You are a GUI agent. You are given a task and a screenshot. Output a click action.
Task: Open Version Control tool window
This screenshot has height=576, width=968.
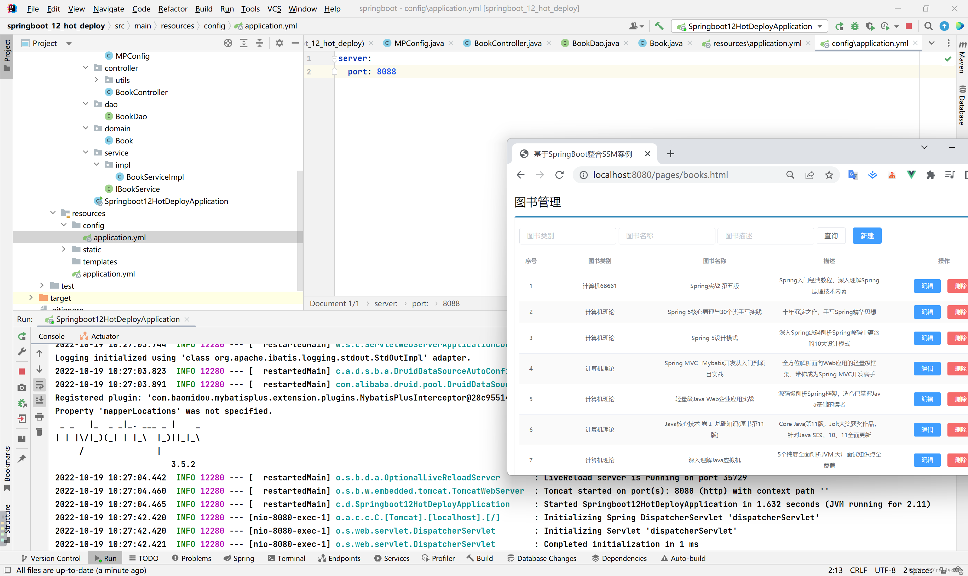51,558
